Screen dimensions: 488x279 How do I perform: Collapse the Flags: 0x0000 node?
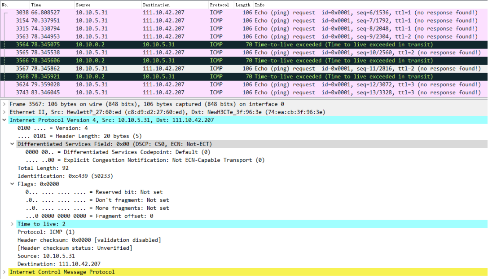[x=12, y=184]
